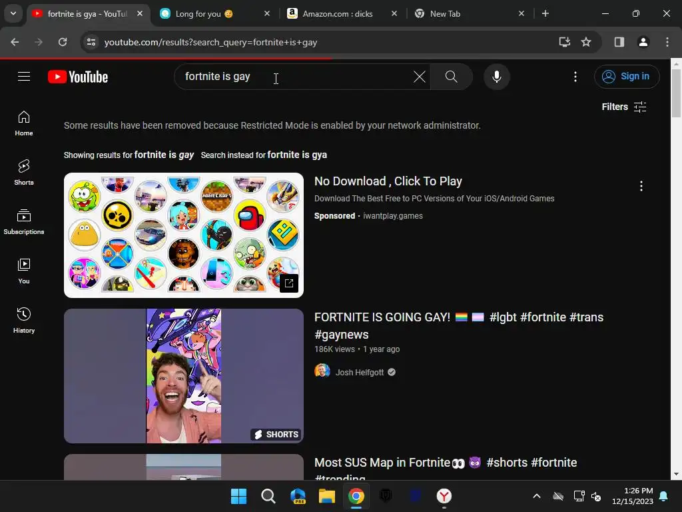Open the games ad thumbnail
Image resolution: width=682 pixels, height=512 pixels.
[184, 235]
